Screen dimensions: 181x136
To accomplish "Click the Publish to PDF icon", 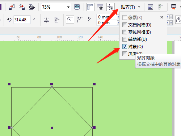I will pos(32,7).
